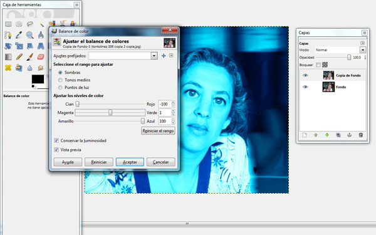This screenshot has width=376, height=235.
Task: Click the Magenta-Verde slider handle
Action: [x=110, y=112]
